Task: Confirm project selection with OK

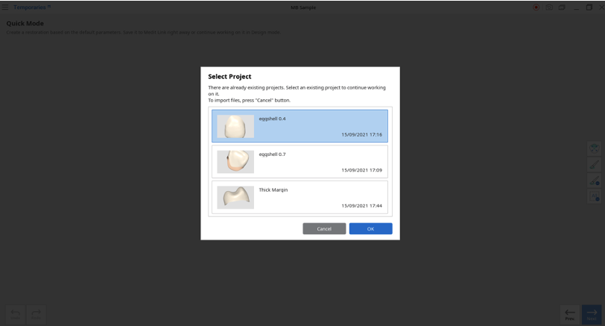Action: click(371, 229)
